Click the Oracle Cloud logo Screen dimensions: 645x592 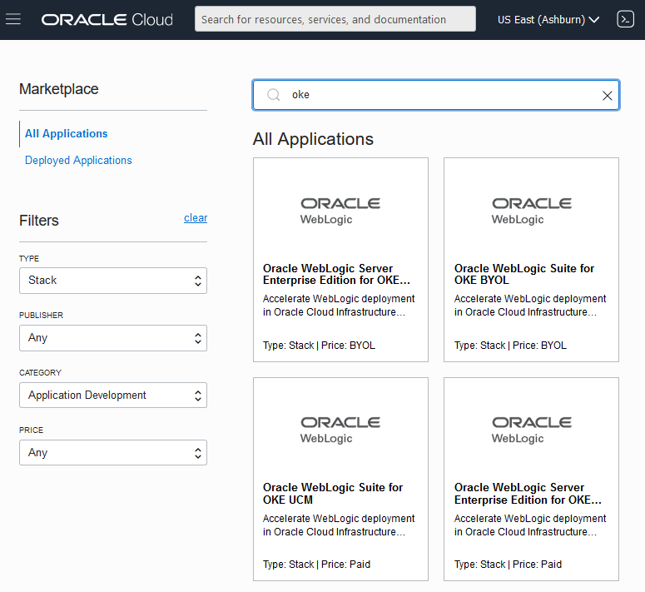[107, 19]
